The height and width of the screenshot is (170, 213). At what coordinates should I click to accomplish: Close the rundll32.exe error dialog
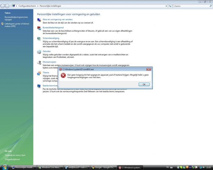coord(149,69)
